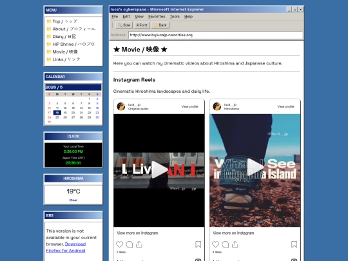Click the Japan Time clock readout

[x=73, y=163]
